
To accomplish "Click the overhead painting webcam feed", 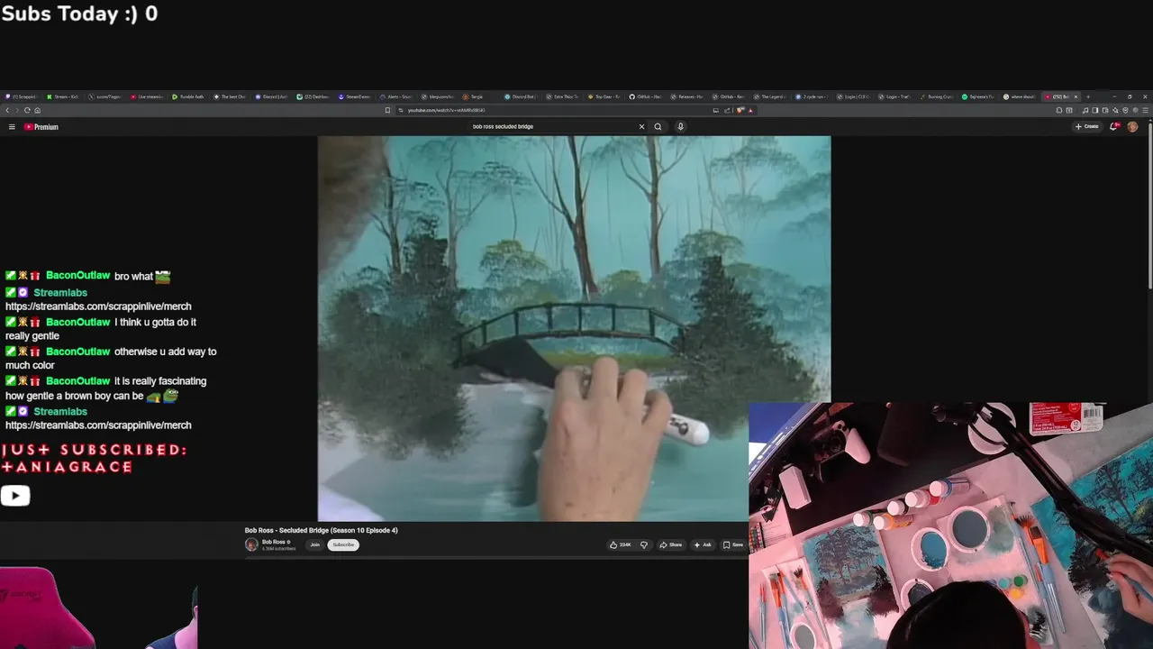I will [950, 526].
